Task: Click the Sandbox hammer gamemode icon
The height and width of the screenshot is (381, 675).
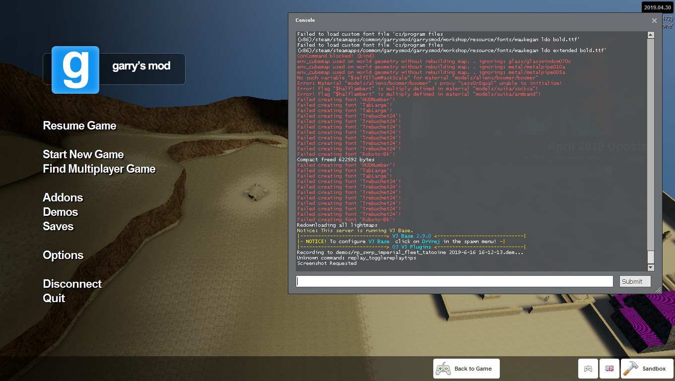Action: [632, 369]
